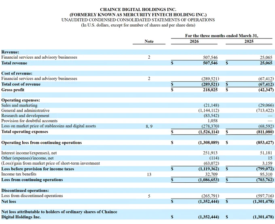Click 'General and administrative' label
Image resolution: width=275 pixels, height=224 pixels.
25,110
